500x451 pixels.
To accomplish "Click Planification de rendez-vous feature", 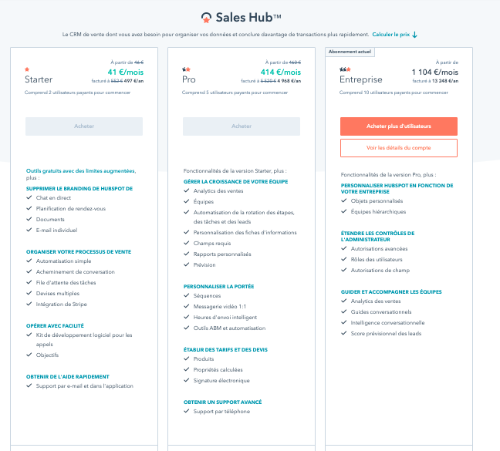I will (71, 209).
